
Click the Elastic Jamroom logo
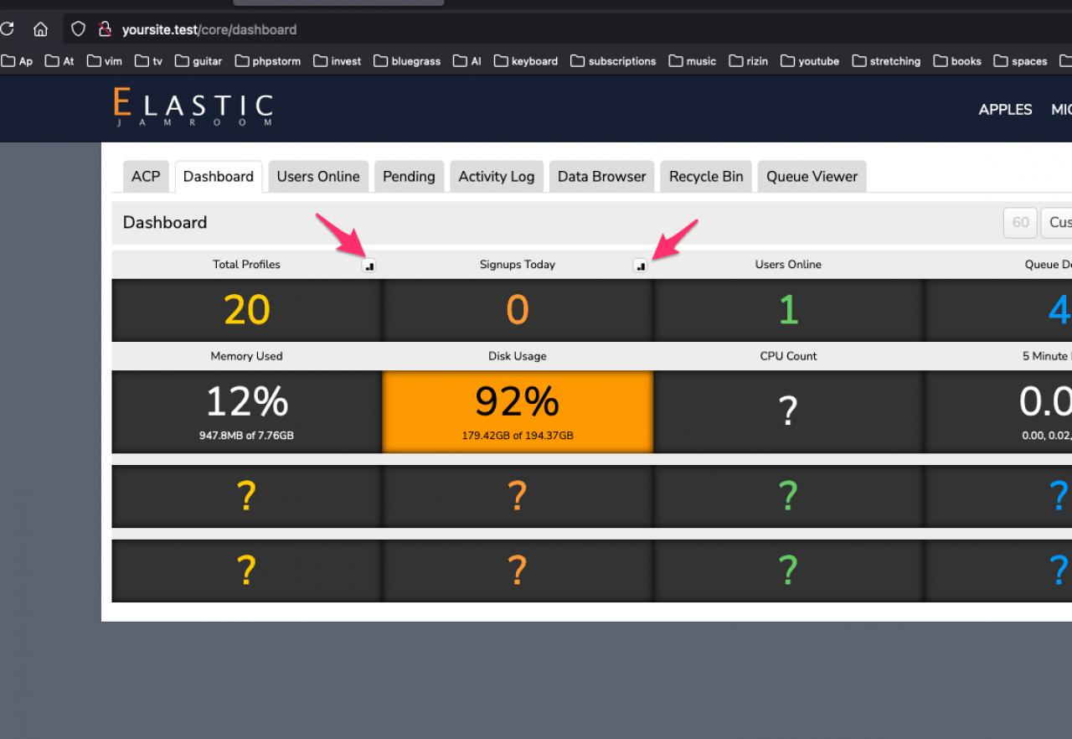(x=193, y=108)
